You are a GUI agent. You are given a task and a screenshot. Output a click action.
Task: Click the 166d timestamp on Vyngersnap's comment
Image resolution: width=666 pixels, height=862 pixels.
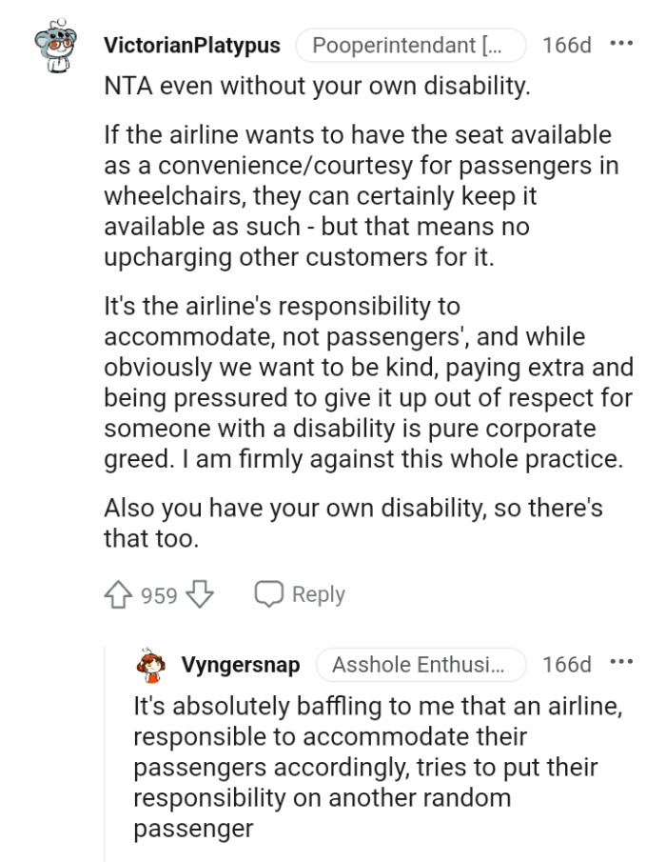[x=567, y=665]
